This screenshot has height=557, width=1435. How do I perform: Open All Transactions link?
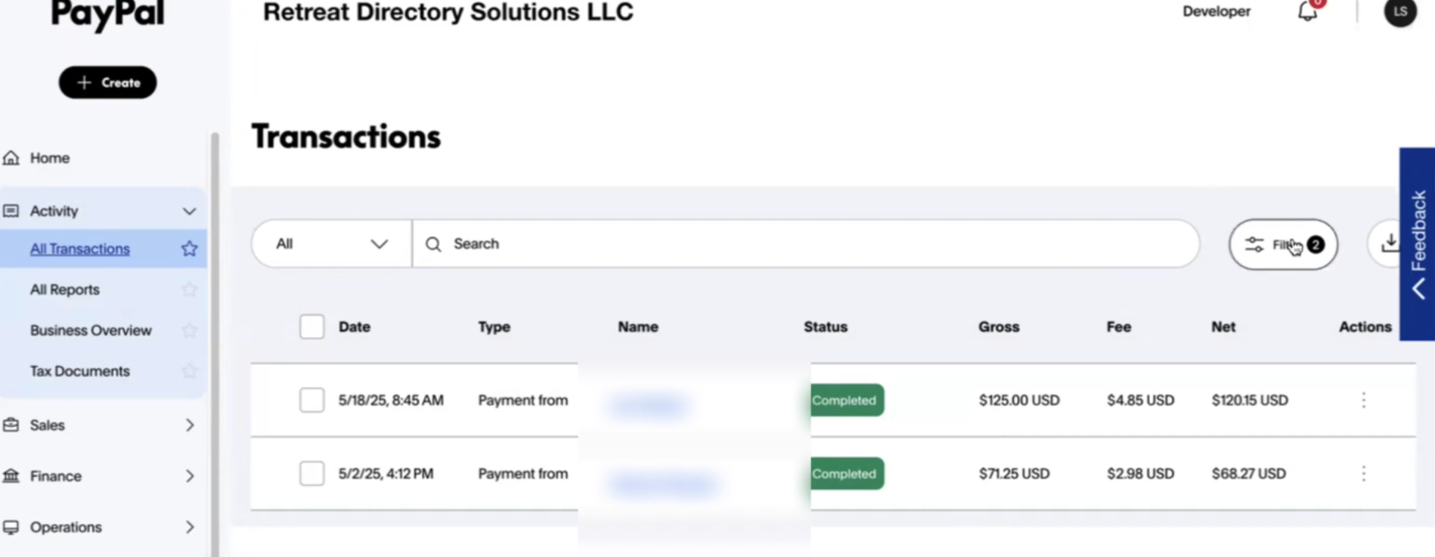80,249
